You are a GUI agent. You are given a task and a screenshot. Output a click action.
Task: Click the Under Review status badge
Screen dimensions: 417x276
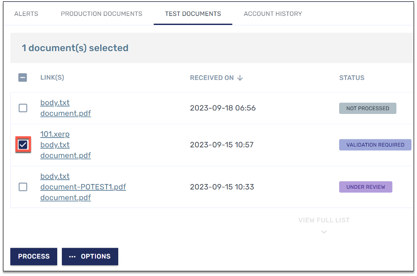tap(365, 187)
